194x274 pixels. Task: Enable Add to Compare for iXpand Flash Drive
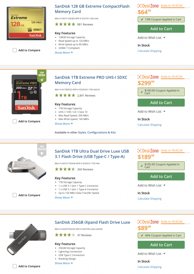click(15, 266)
